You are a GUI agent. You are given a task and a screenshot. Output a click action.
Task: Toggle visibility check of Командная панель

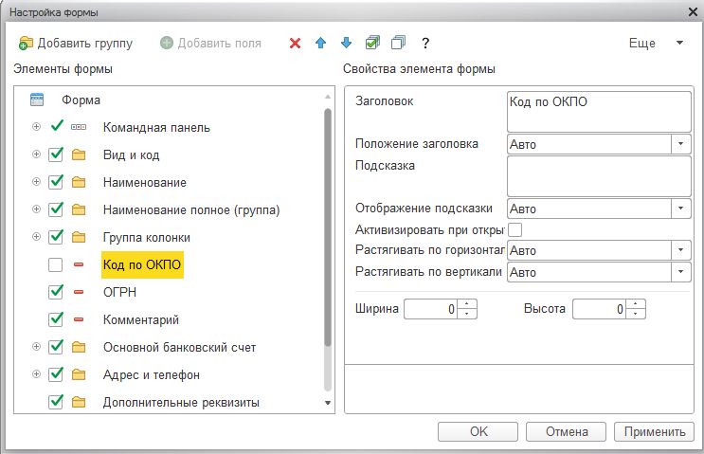click(57, 126)
